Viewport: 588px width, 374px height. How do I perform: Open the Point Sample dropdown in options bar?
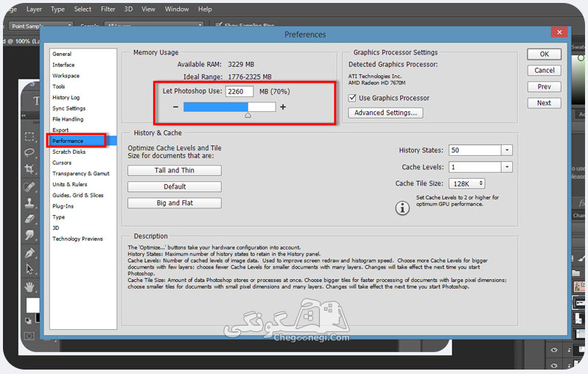click(x=41, y=26)
